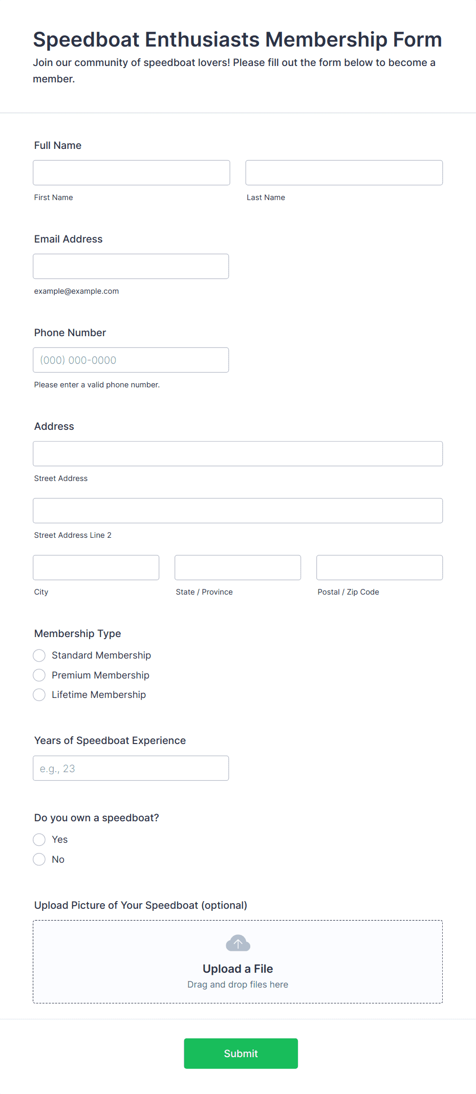
Task: Select Lifetime Membership option
Action: pyautogui.click(x=39, y=695)
